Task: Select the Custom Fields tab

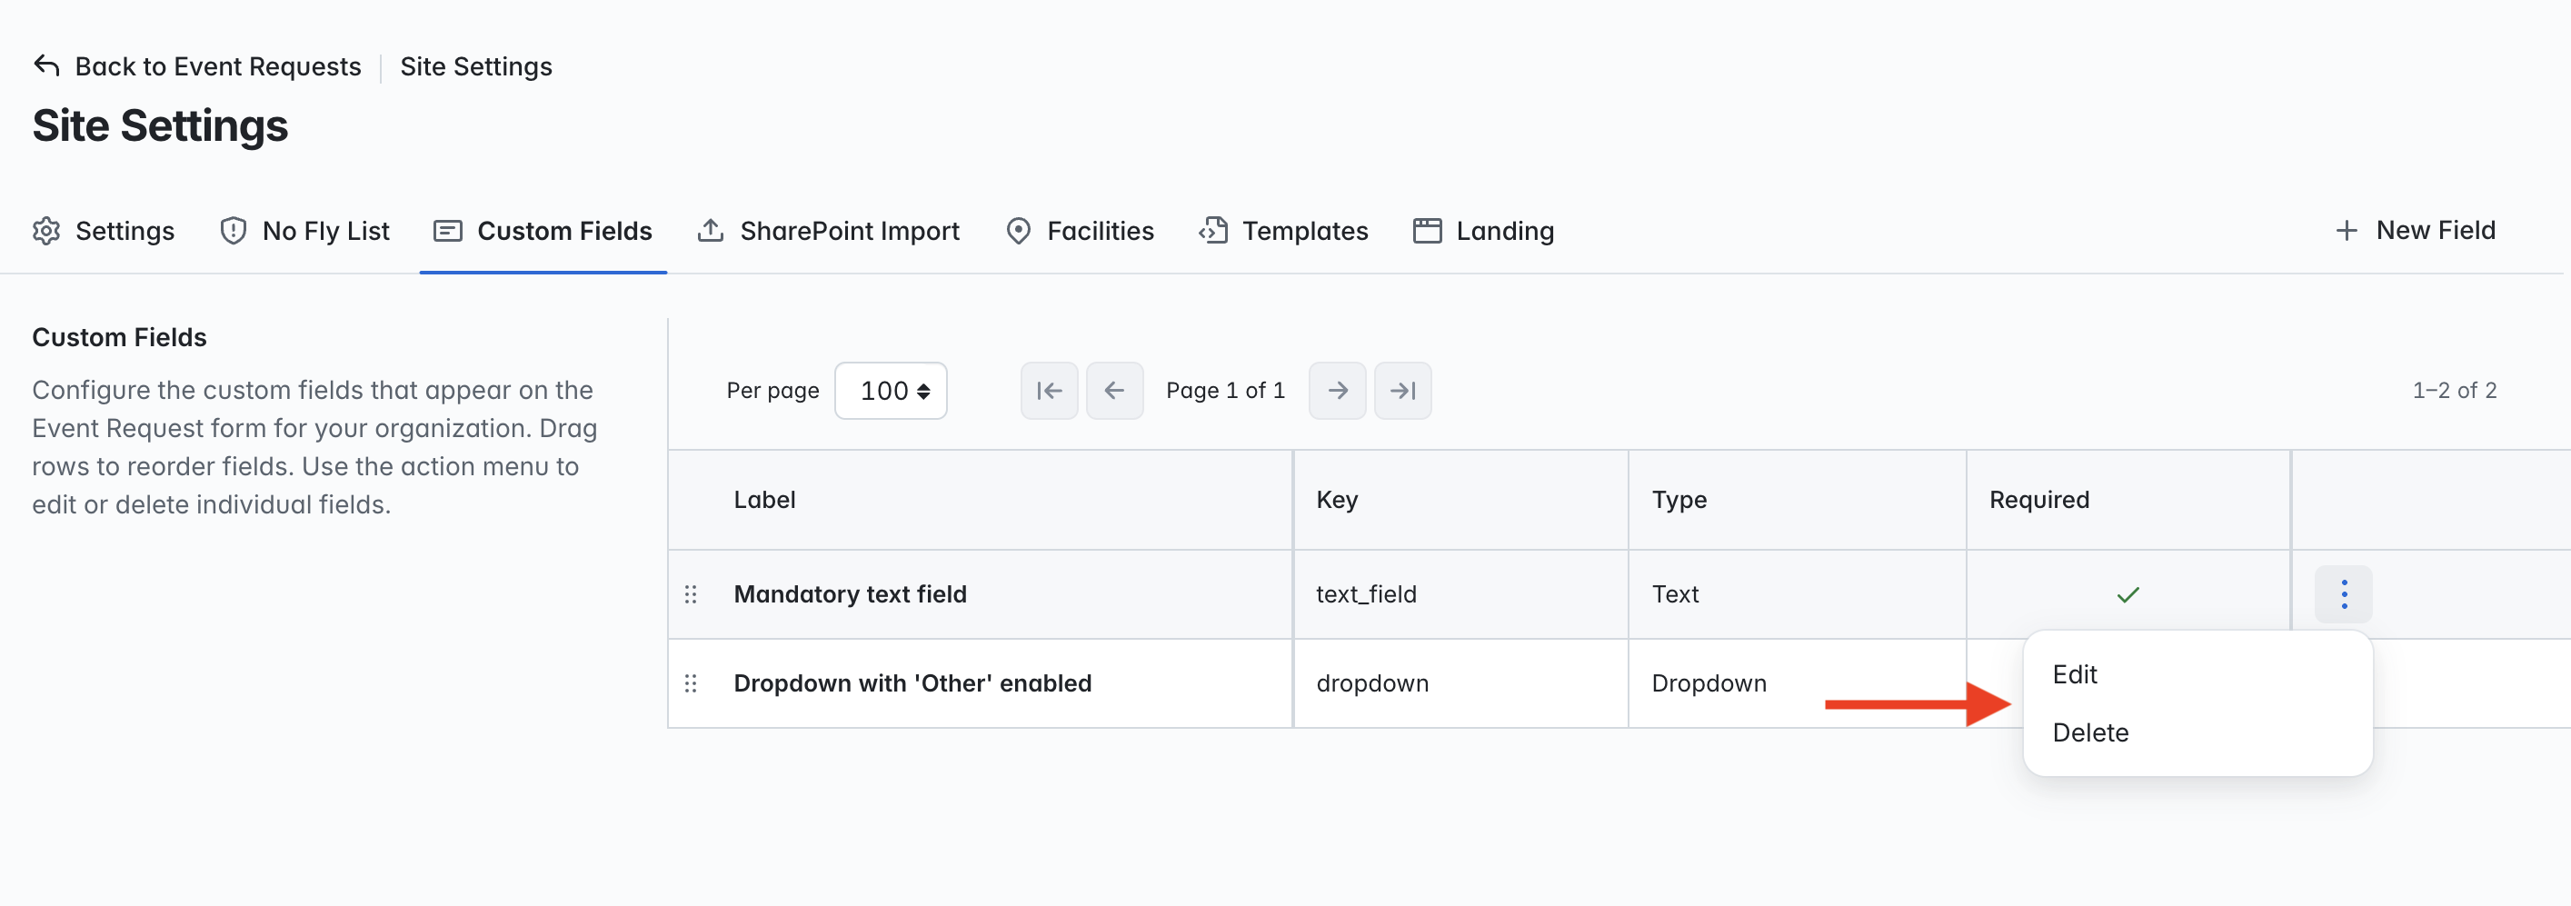Action: pyautogui.click(x=543, y=231)
